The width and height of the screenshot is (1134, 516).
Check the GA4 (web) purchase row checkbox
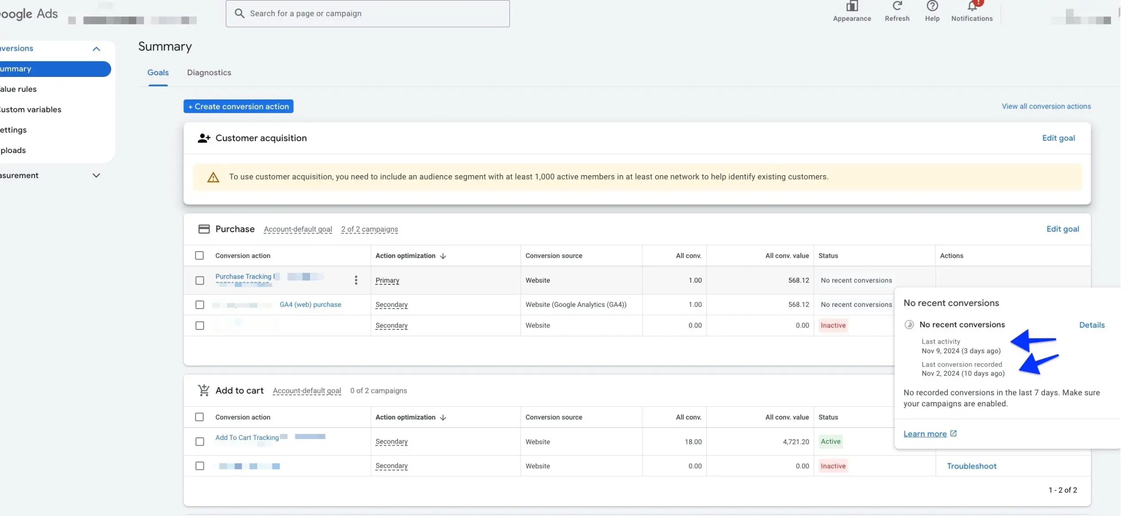coord(199,305)
